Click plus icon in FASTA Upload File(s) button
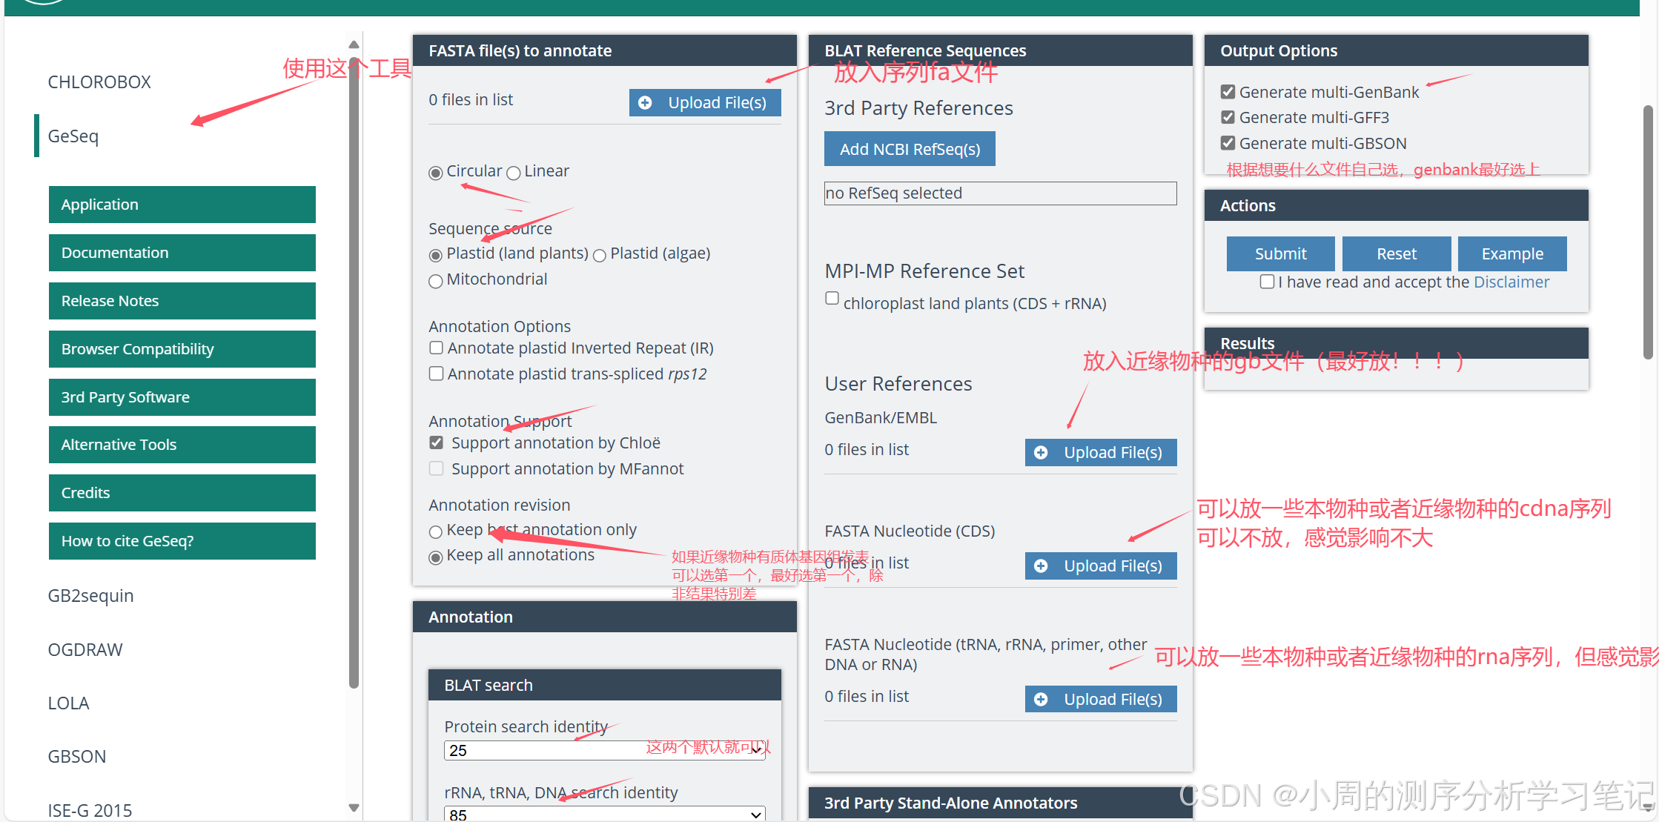Viewport: 1659px width, 822px height. pos(645,103)
